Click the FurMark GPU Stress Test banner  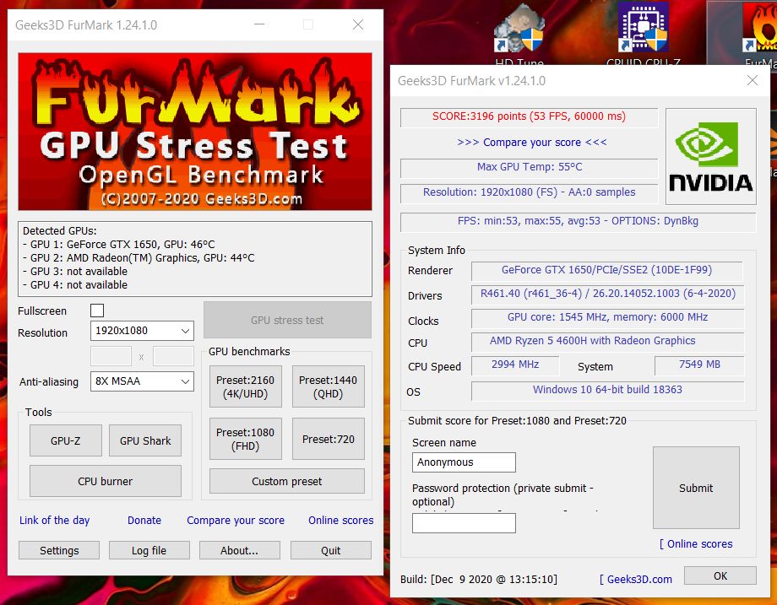coord(195,132)
